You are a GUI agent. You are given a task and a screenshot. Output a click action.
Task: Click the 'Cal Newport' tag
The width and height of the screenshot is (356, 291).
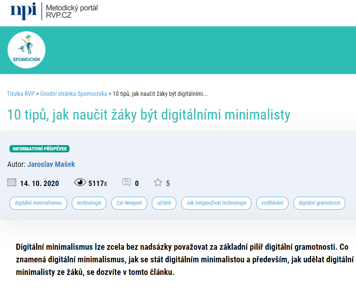pos(129,203)
